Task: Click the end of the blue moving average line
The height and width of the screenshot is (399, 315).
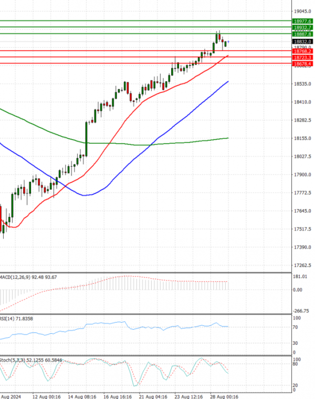Action: 228,81
